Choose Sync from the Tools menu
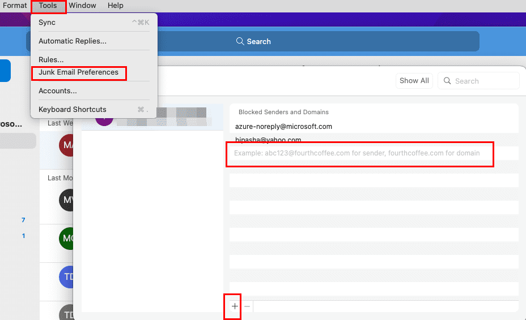 47,23
